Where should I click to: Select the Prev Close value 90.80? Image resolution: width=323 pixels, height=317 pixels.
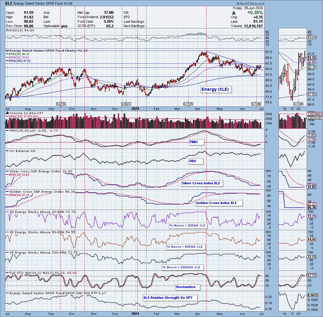tap(28, 26)
